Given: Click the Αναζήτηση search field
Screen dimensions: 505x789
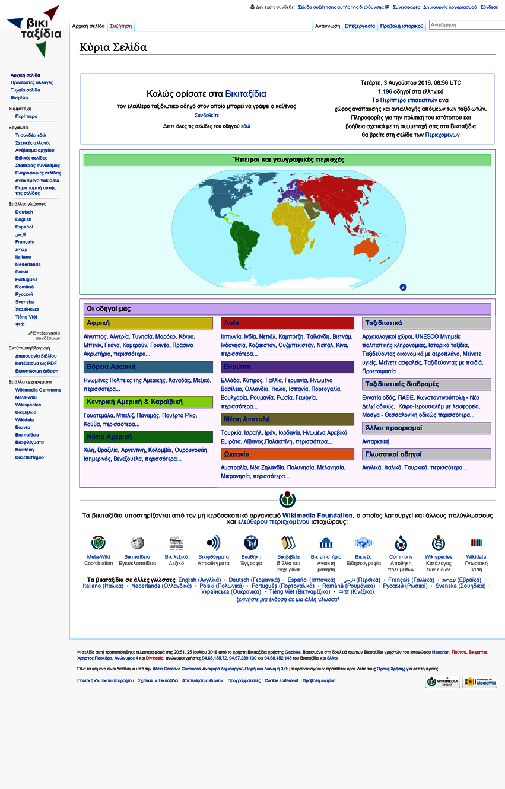Looking at the screenshot, I should [466, 25].
